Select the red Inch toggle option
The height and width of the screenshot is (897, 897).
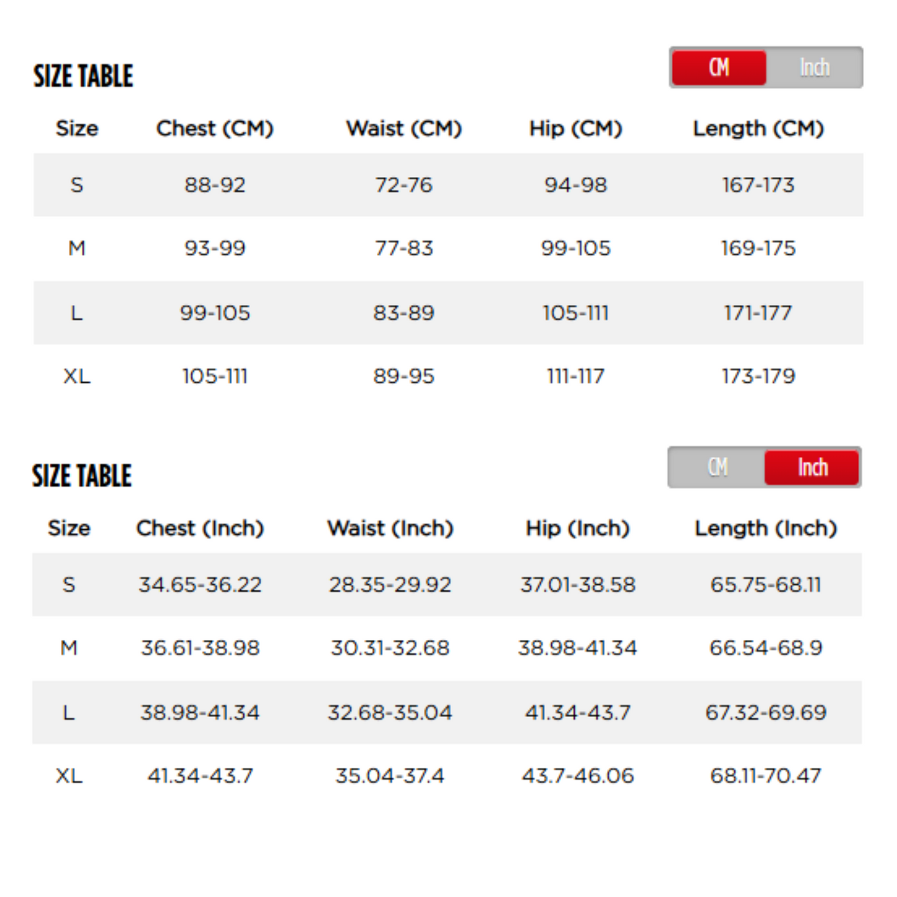(812, 467)
